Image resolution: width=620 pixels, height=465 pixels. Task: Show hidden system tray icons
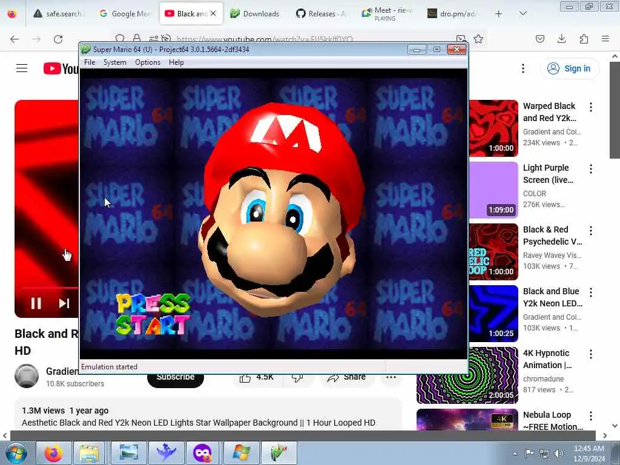coord(515,453)
